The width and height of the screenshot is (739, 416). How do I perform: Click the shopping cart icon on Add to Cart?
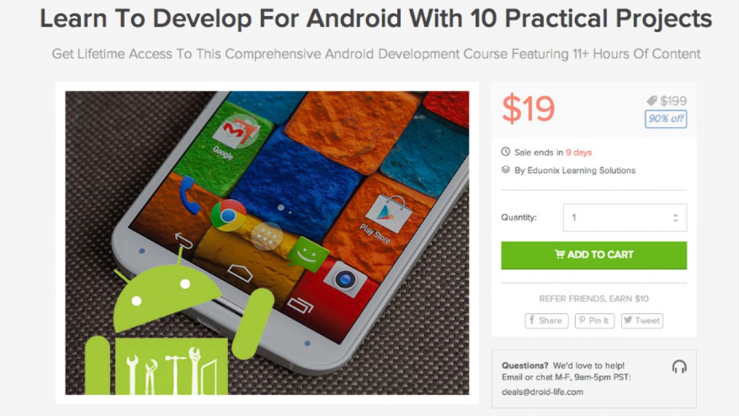pos(559,254)
